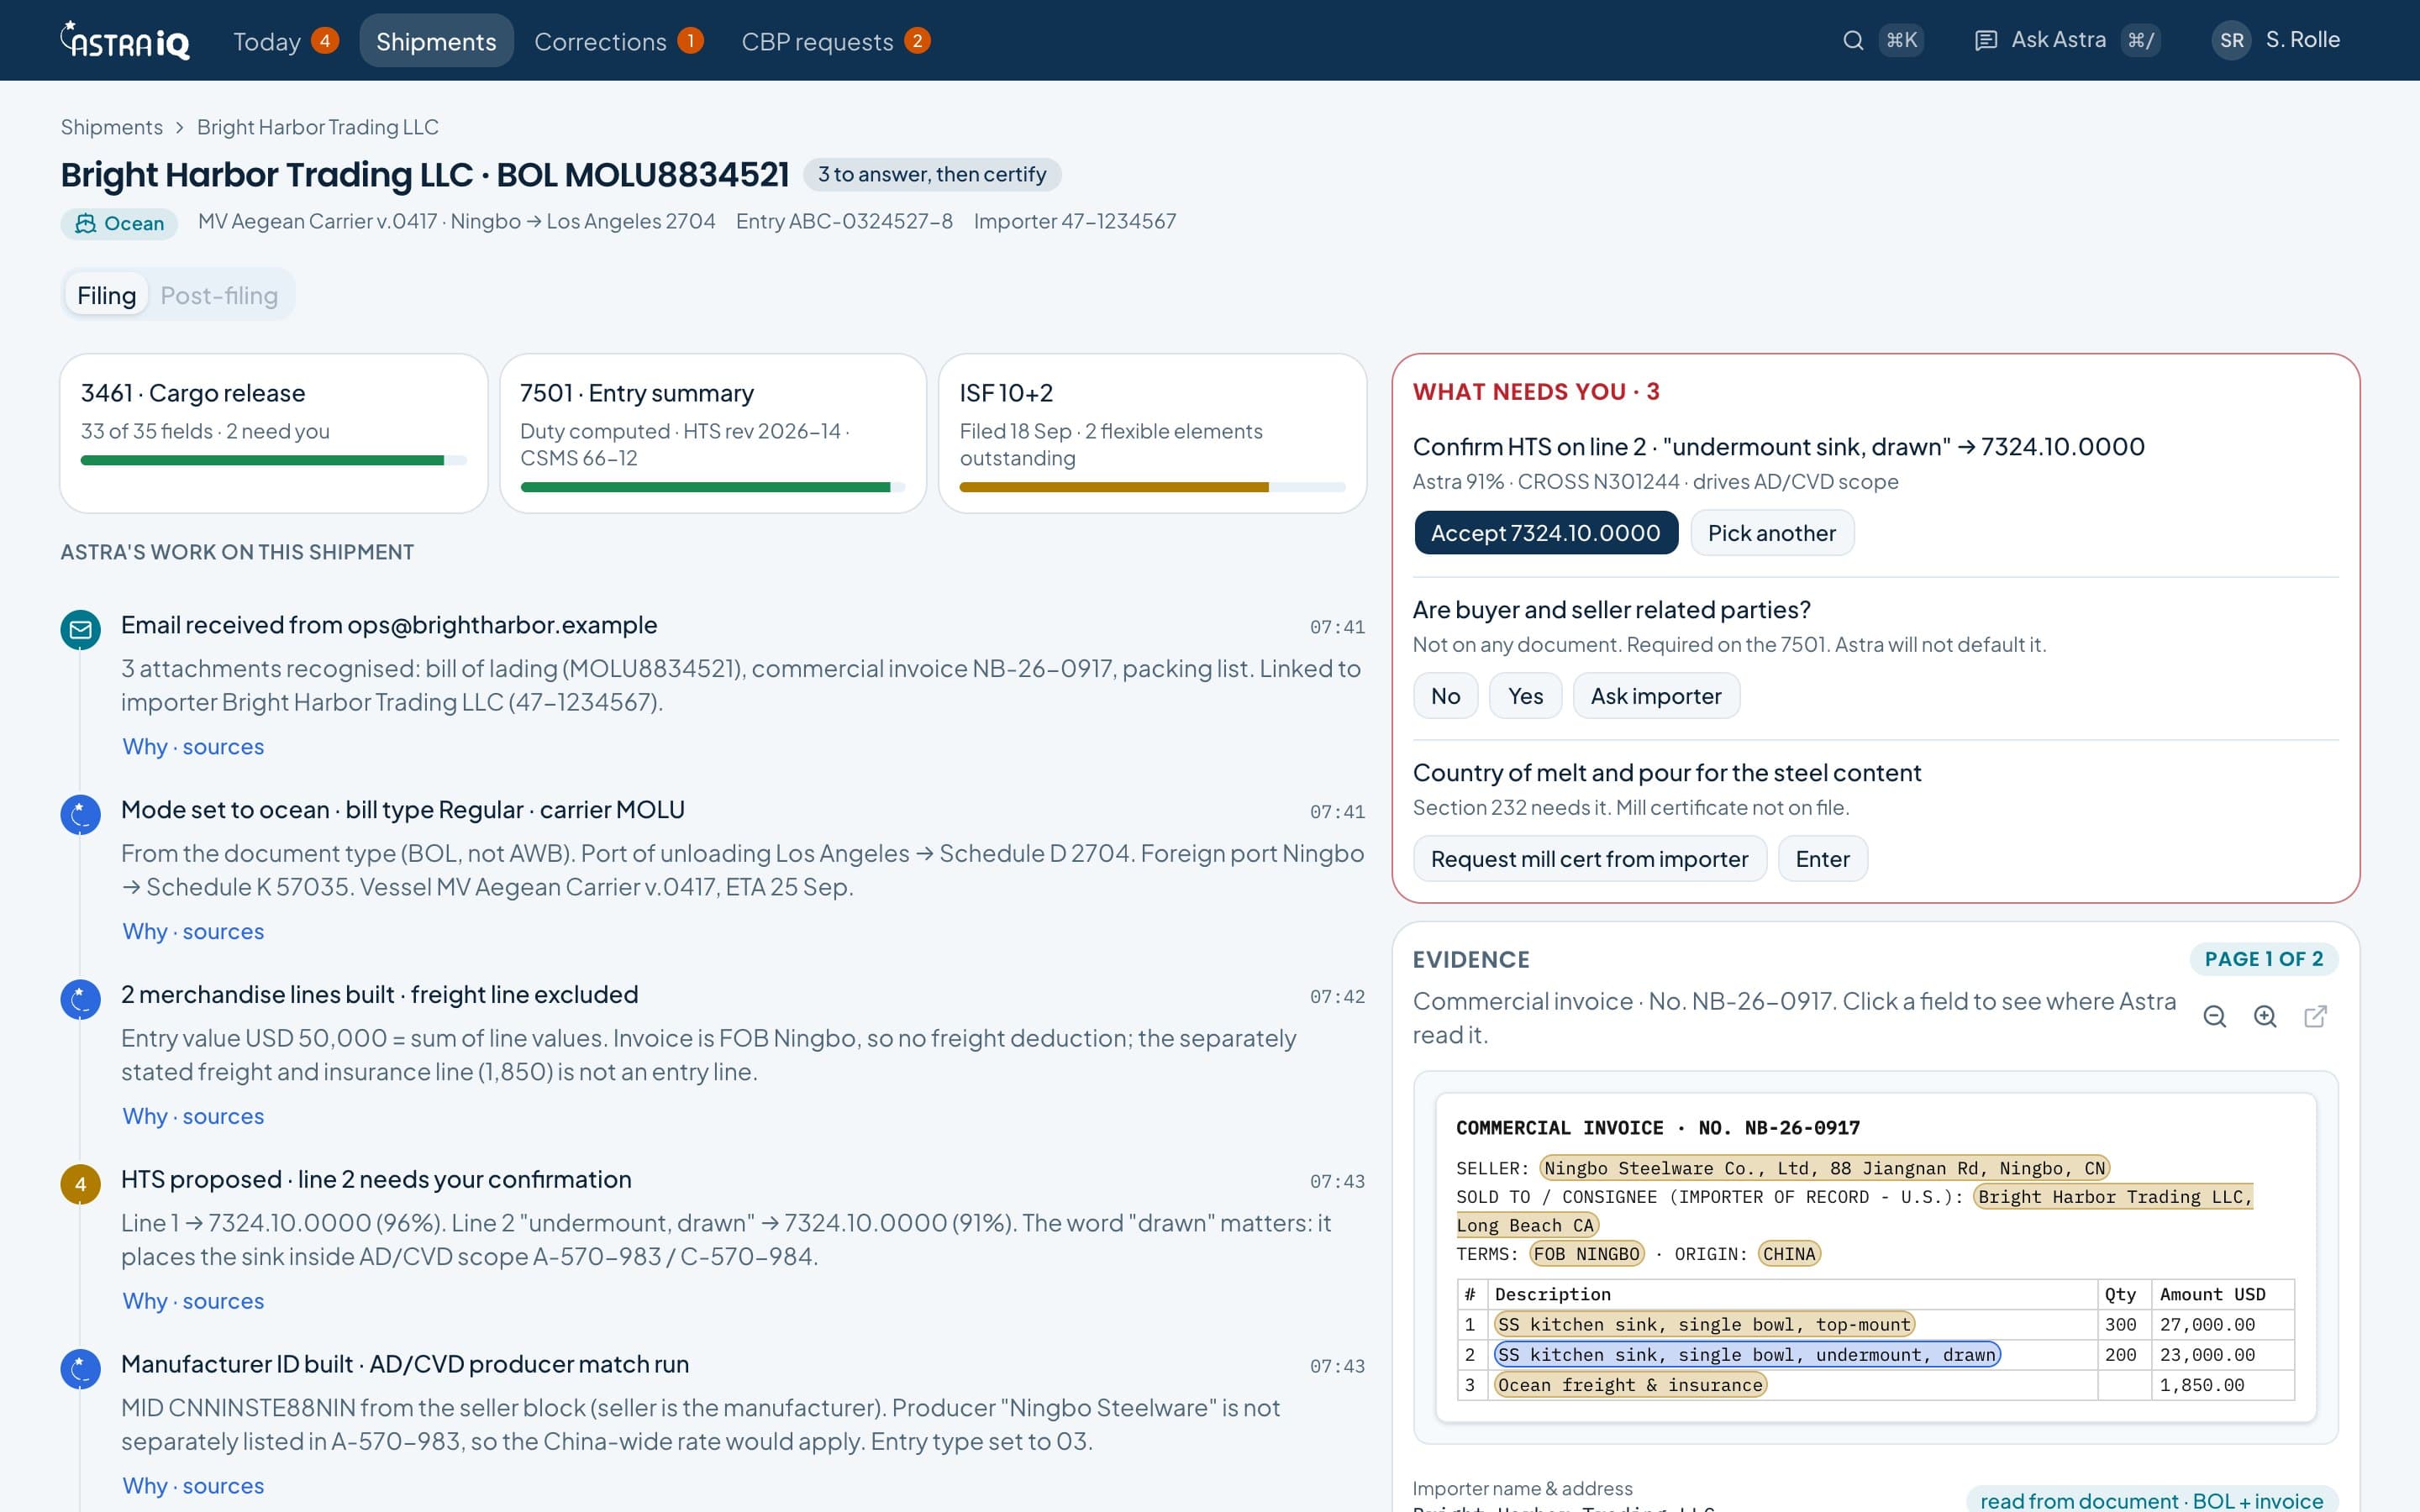The image size is (2420, 1512).
Task: Click the ISF 10+2 amber progress bar
Action: [1152, 487]
